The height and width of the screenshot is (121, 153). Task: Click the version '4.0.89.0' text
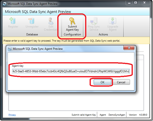[143, 115]
